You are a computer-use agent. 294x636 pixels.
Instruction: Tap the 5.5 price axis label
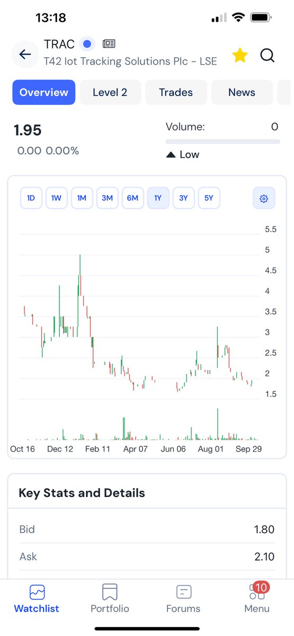[271, 229]
